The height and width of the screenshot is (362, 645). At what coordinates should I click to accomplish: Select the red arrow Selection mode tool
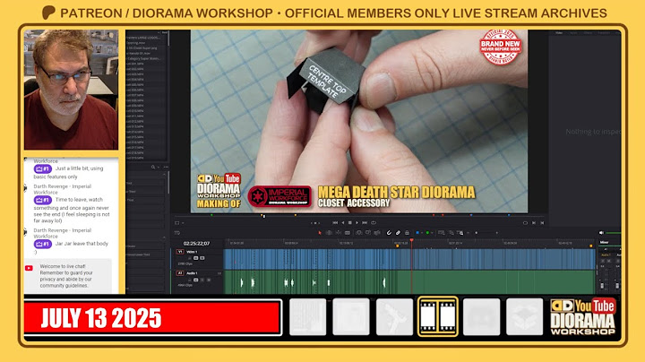click(320, 233)
